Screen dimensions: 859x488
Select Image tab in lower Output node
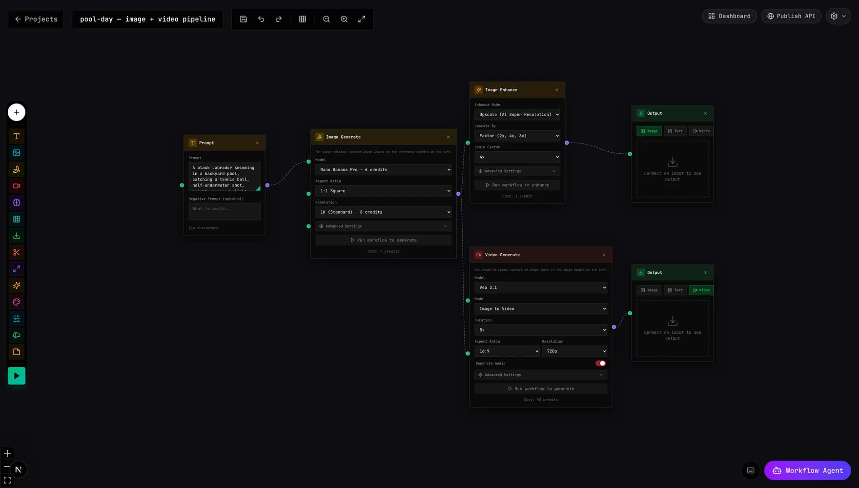(649, 290)
